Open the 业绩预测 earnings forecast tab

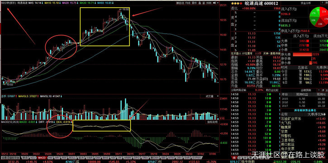click(306, 90)
